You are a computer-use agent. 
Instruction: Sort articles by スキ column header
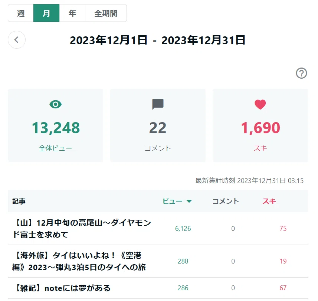coord(269,201)
